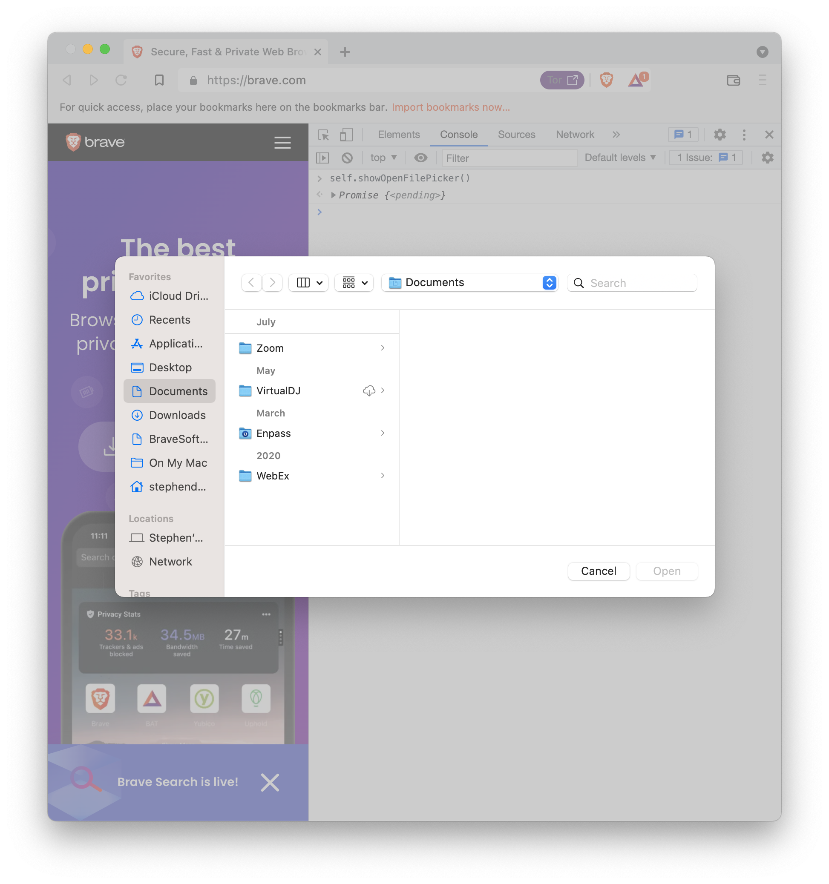
Task: Click the Brave Shields icon in toolbar
Action: click(606, 80)
